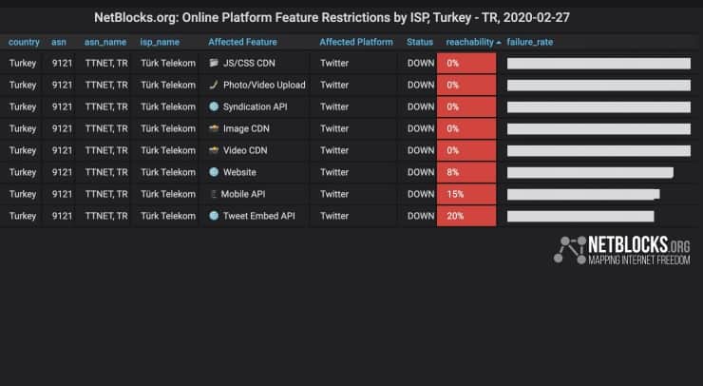Screen dimensions: 703x386
Task: Click the asn column header
Action: pyautogui.click(x=59, y=42)
